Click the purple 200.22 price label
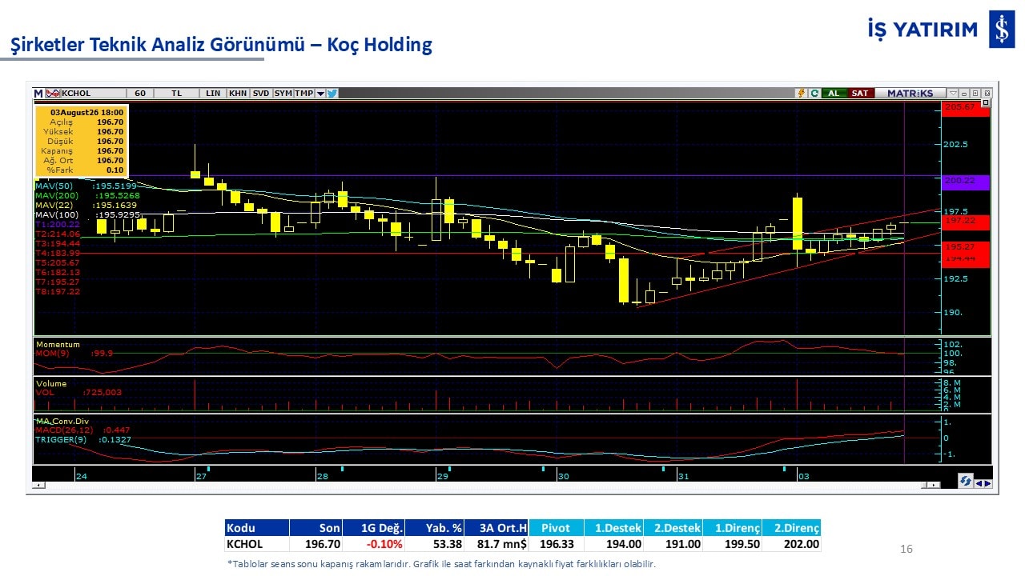 (967, 182)
